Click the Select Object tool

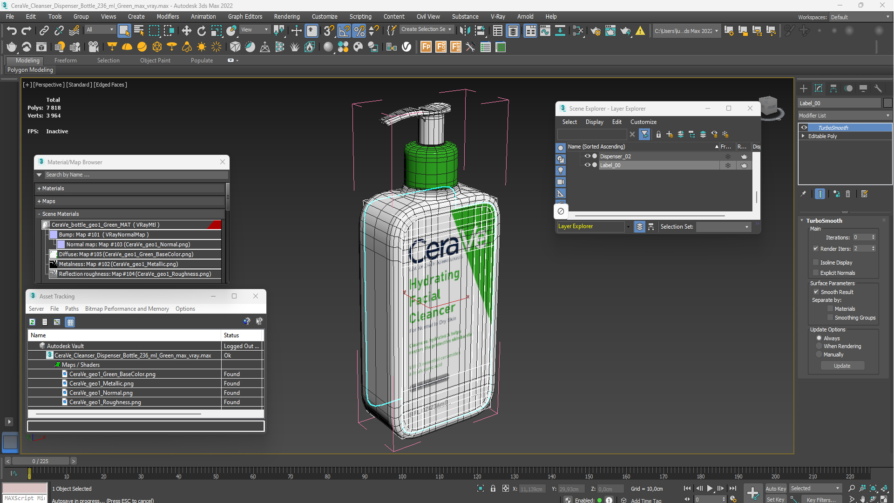point(124,31)
